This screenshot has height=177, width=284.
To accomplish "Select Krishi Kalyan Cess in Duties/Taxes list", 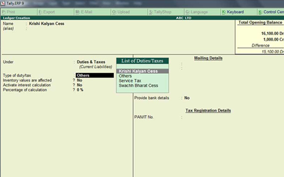I will pos(142,71).
